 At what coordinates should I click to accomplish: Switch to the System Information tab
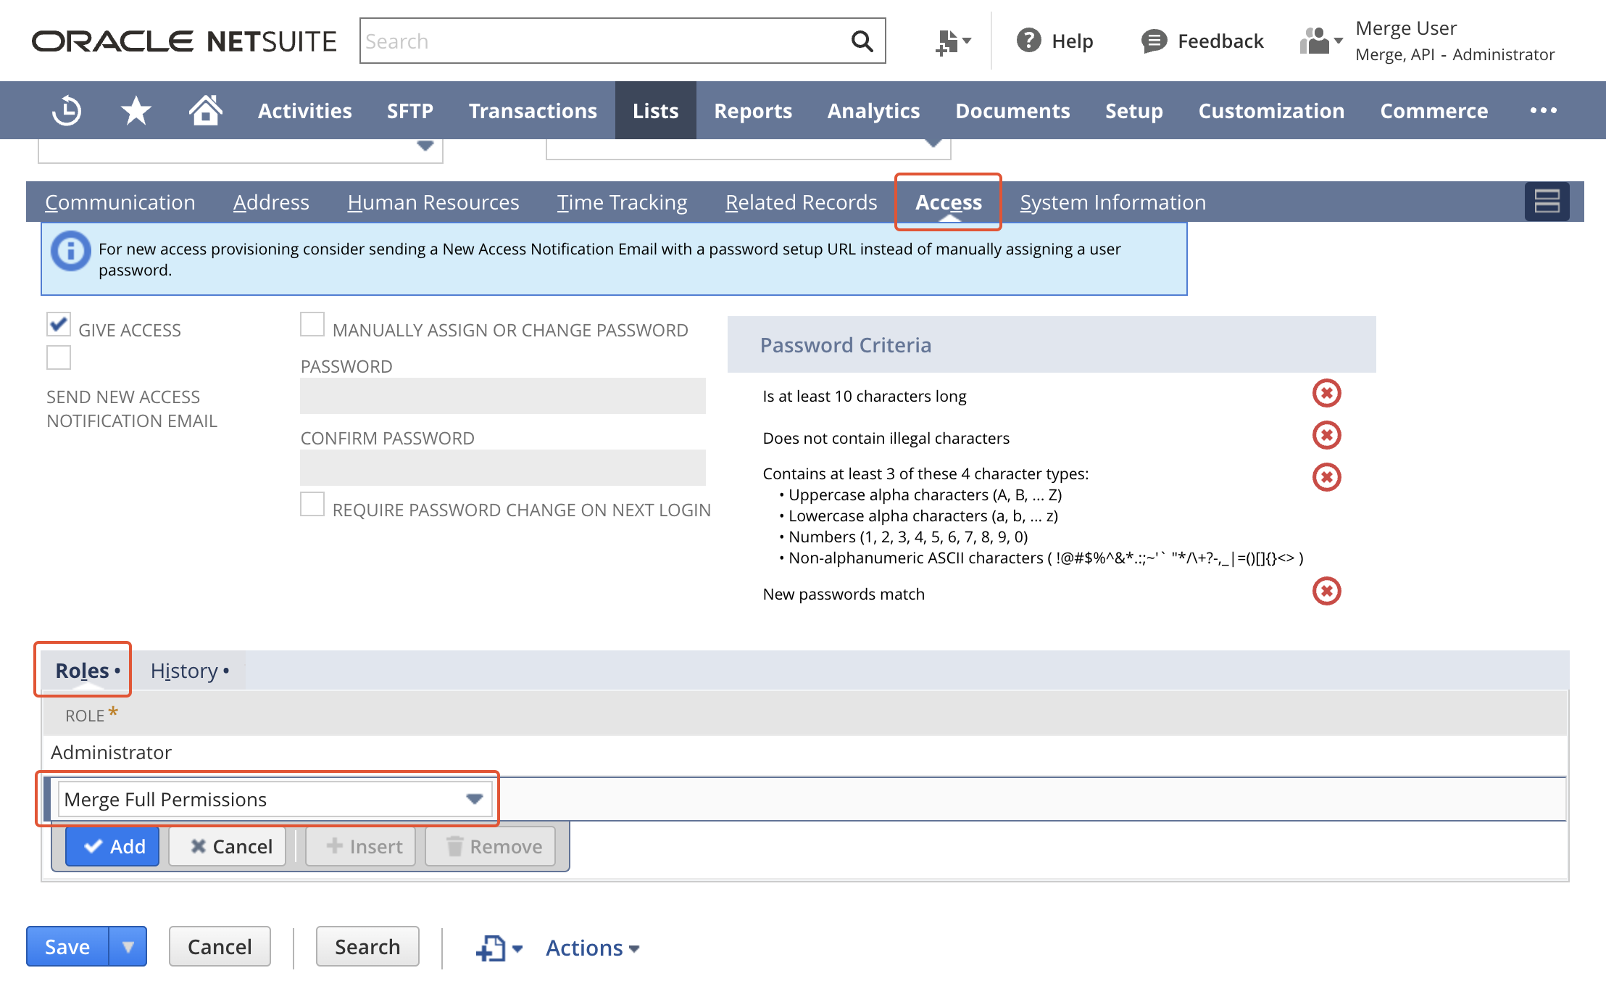coord(1112,202)
